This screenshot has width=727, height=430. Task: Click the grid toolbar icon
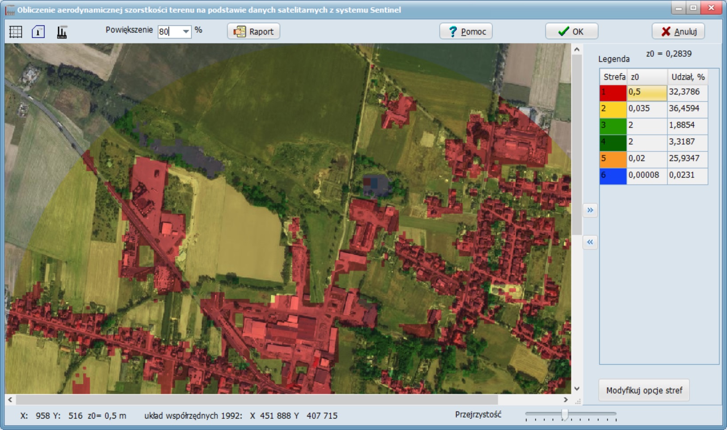(16, 32)
